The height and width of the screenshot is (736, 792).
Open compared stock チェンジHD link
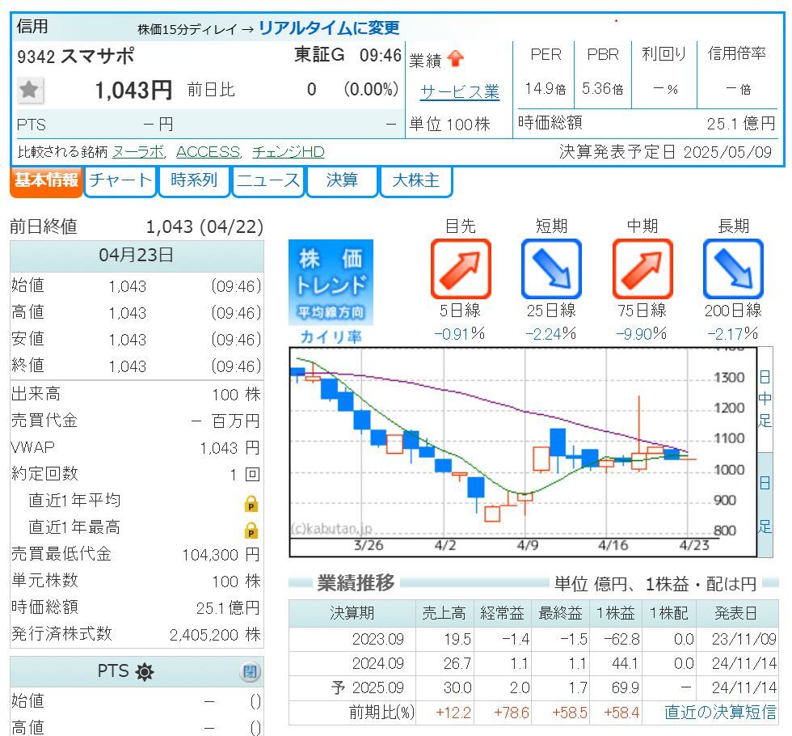pos(288,152)
